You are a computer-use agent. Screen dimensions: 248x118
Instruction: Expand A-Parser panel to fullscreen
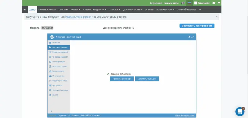pos(193,37)
